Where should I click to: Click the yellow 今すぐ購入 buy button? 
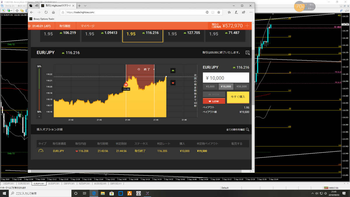[238, 97]
